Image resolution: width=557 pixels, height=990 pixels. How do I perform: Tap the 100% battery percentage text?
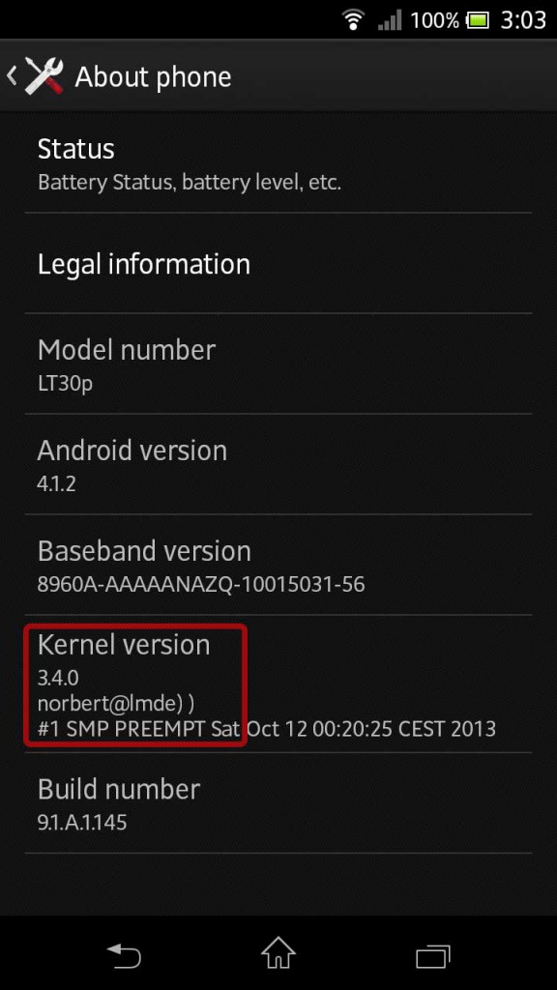point(434,20)
